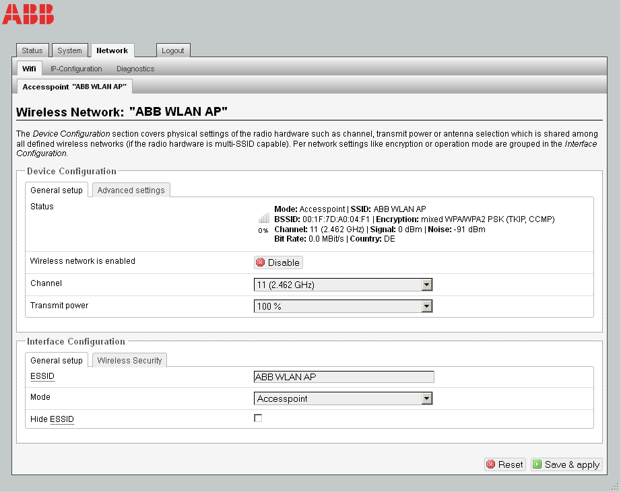Screen dimensions: 621x492
Task: Open the Status tab
Action: click(32, 50)
